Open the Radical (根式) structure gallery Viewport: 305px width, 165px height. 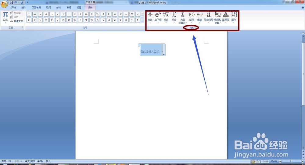(x=166, y=18)
